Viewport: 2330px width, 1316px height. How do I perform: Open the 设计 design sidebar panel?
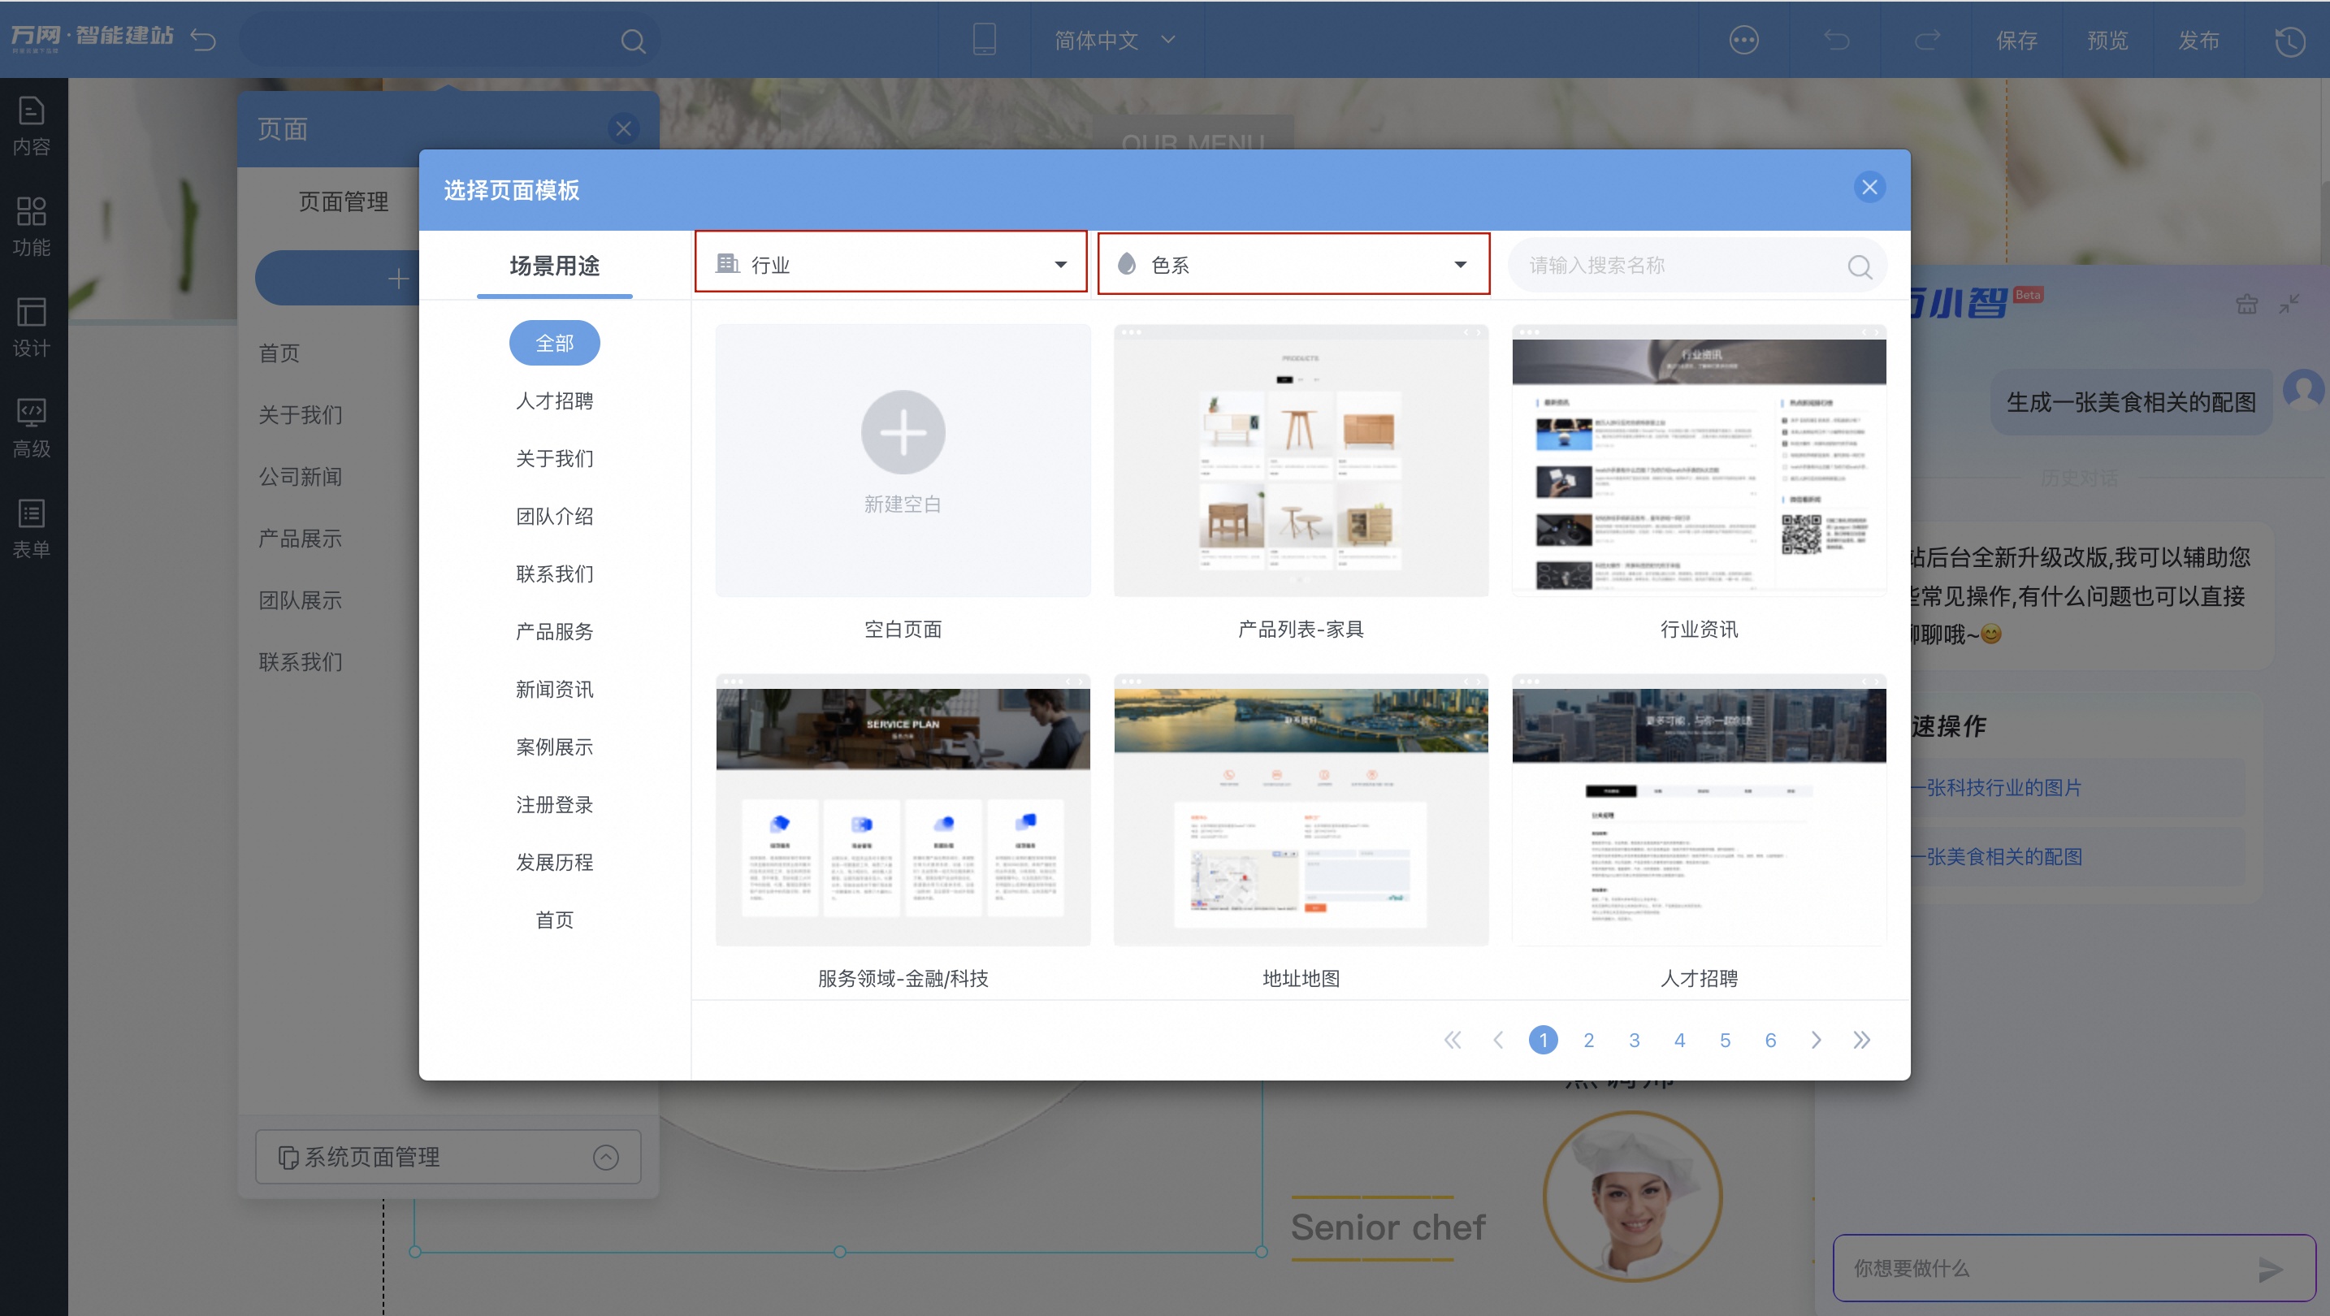point(32,327)
